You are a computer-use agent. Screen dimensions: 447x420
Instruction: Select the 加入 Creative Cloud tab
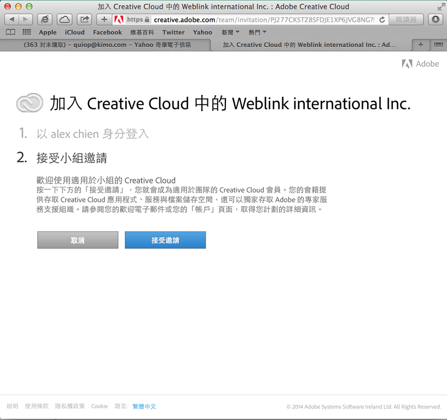309,45
